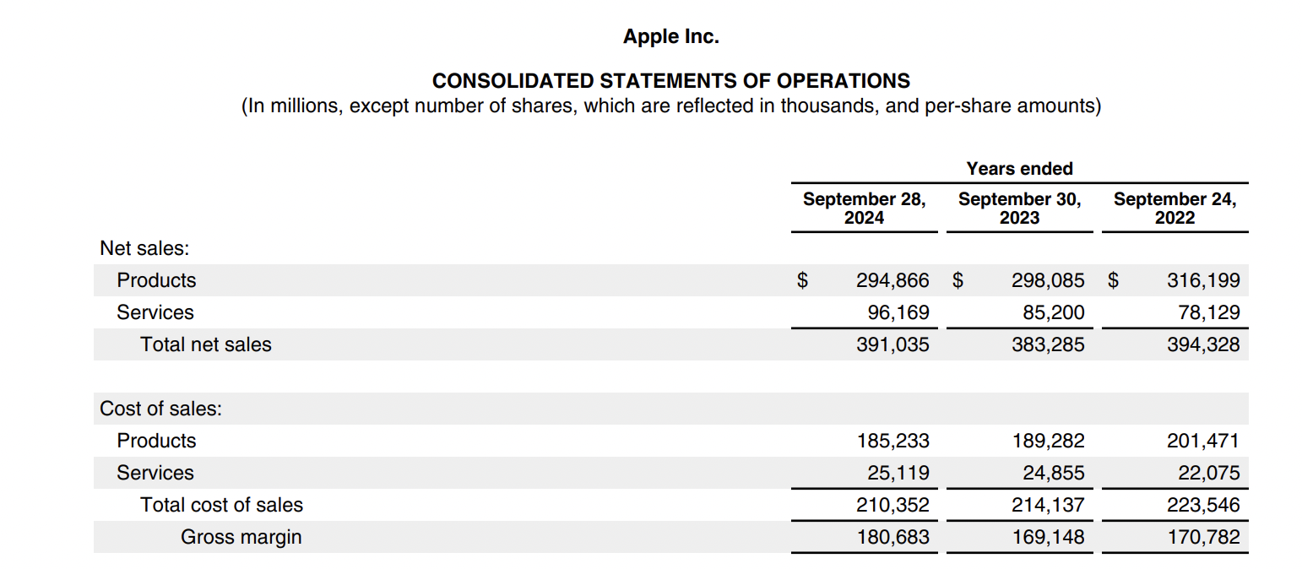Click the Services cost value 25,119

(898, 473)
